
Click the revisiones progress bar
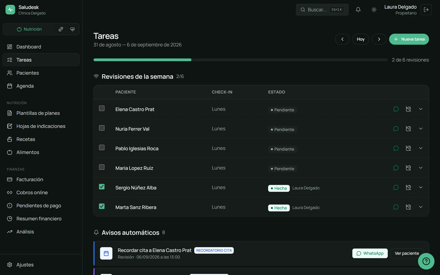coord(240,60)
